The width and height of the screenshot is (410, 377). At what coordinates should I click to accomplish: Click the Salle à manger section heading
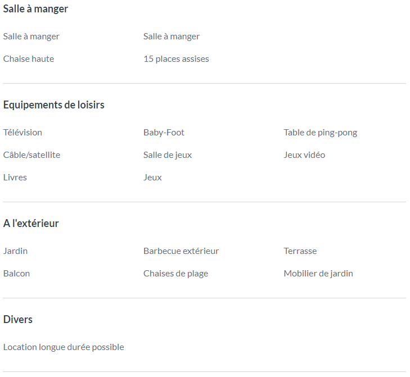coord(35,9)
